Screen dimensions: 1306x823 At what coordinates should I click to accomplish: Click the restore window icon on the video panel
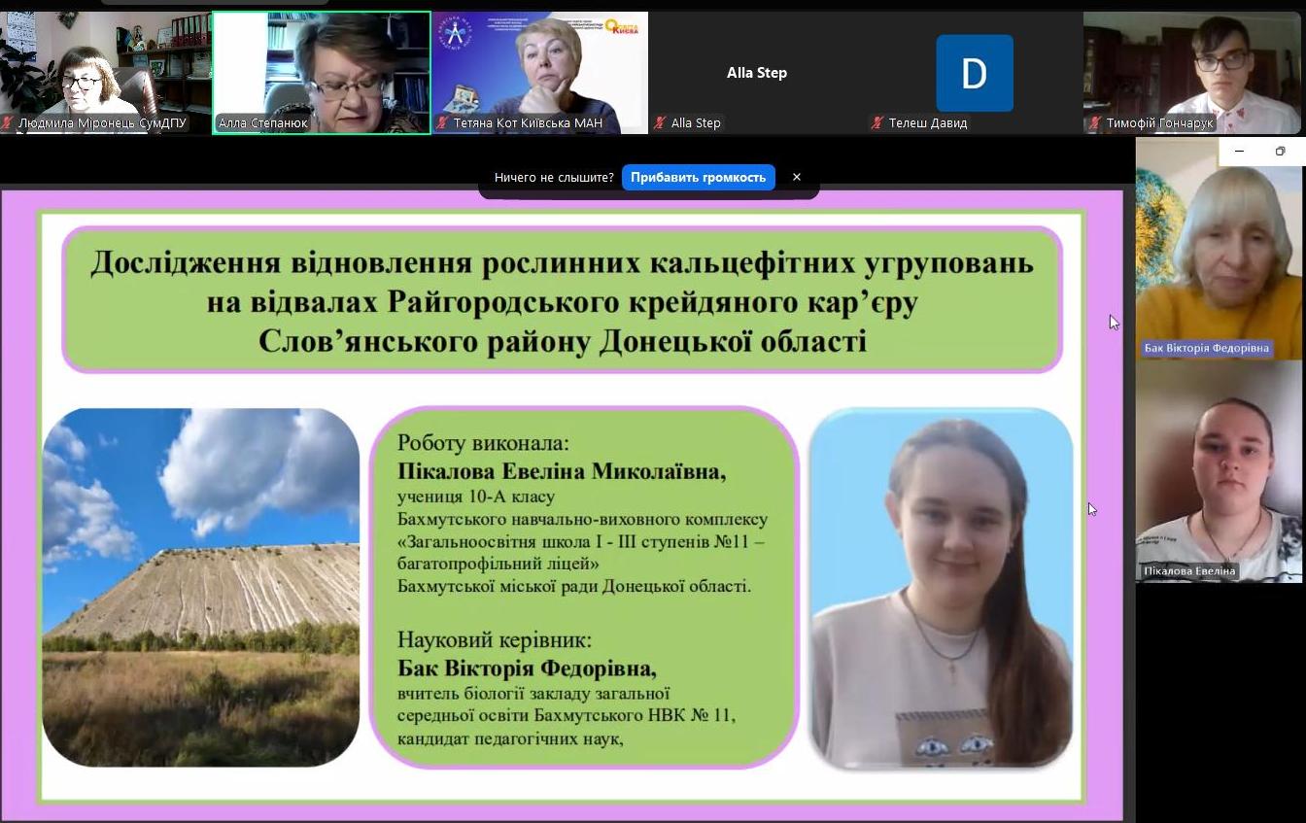click(x=1280, y=152)
